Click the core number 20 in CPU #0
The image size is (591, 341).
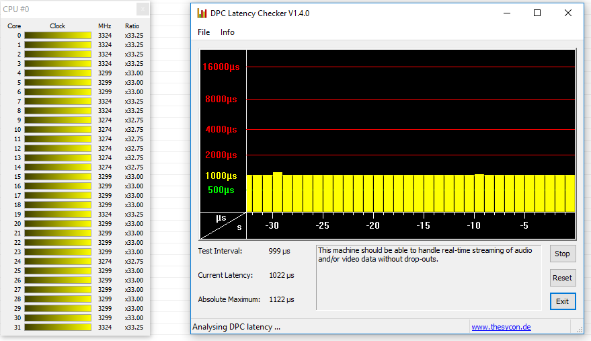pos(17,224)
